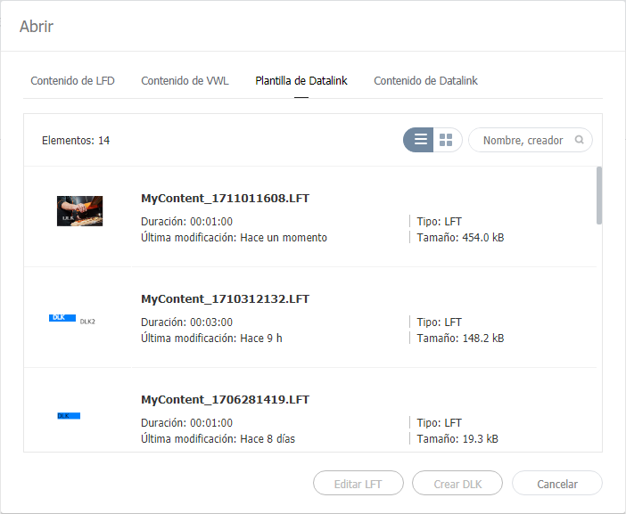626x514 pixels.
Task: Click the search magnifier icon
Action: tap(580, 140)
